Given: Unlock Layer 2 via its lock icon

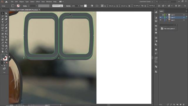Looking at the screenshot, I should (163, 15).
